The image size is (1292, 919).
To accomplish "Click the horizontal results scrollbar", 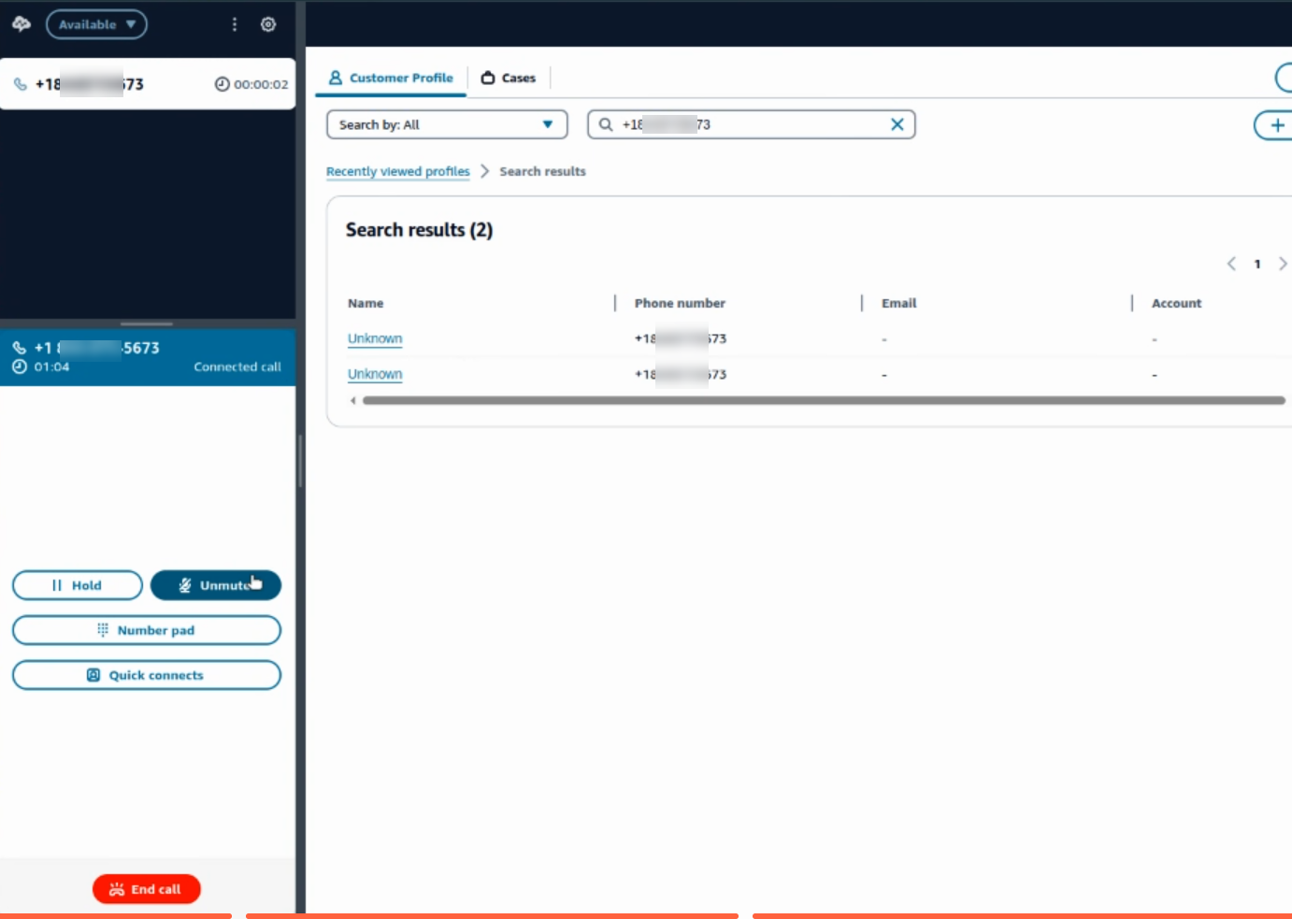I will [x=824, y=400].
